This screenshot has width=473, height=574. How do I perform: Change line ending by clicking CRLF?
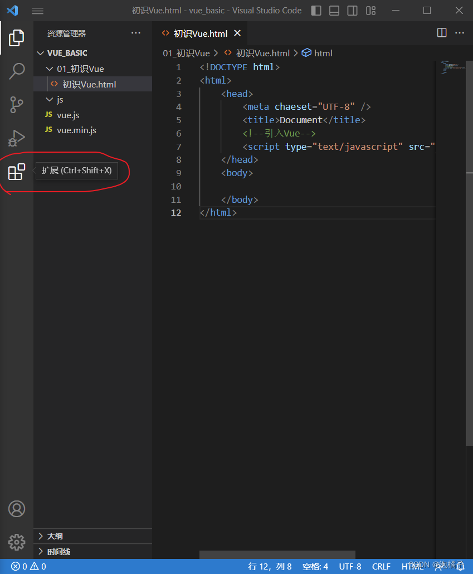pyautogui.click(x=381, y=566)
